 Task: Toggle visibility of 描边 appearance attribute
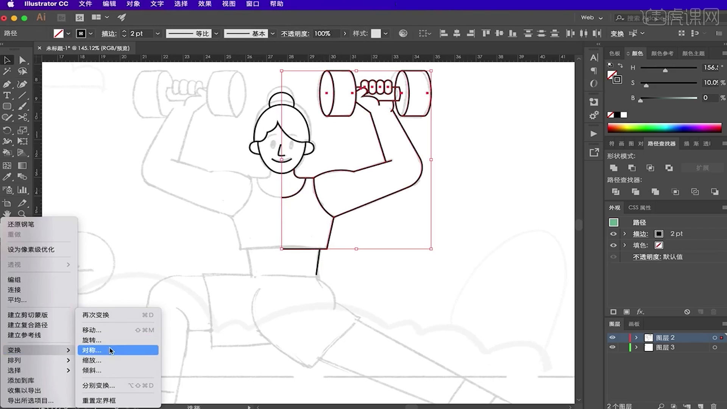tap(613, 234)
